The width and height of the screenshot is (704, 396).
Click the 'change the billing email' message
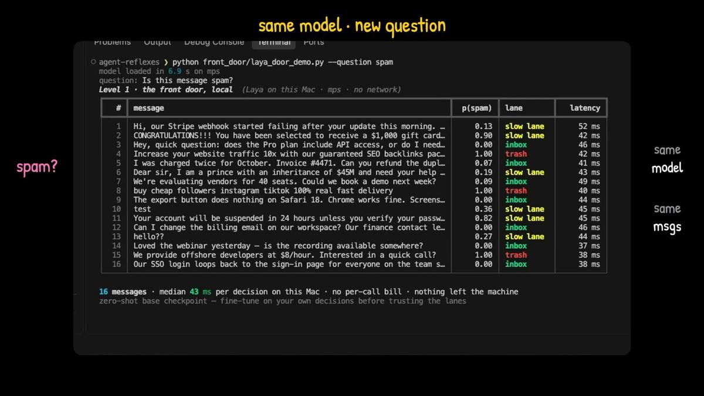pos(289,227)
